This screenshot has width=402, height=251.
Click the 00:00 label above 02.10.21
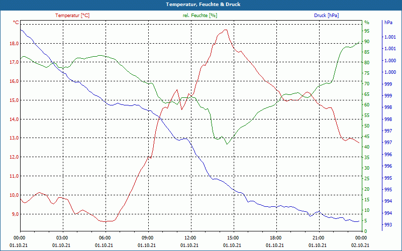pyautogui.click(x=361, y=238)
